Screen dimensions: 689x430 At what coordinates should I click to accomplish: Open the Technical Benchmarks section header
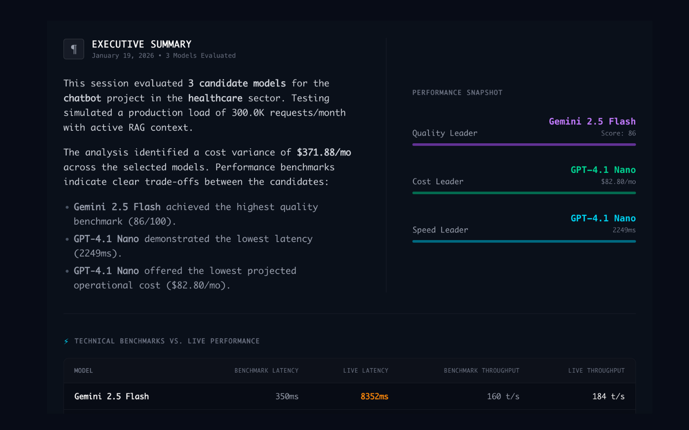[x=167, y=341]
